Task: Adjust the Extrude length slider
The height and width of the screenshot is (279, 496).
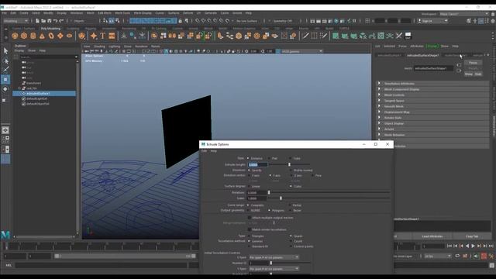Action: [x=289, y=164]
